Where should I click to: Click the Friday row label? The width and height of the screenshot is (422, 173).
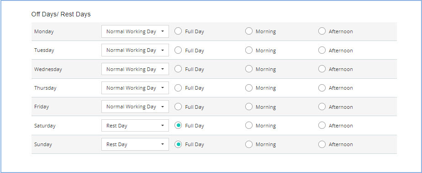pyautogui.click(x=42, y=107)
